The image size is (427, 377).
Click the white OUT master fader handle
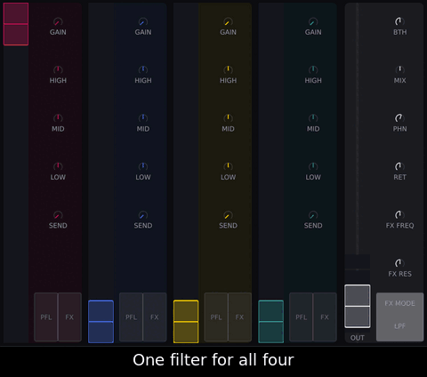358,306
